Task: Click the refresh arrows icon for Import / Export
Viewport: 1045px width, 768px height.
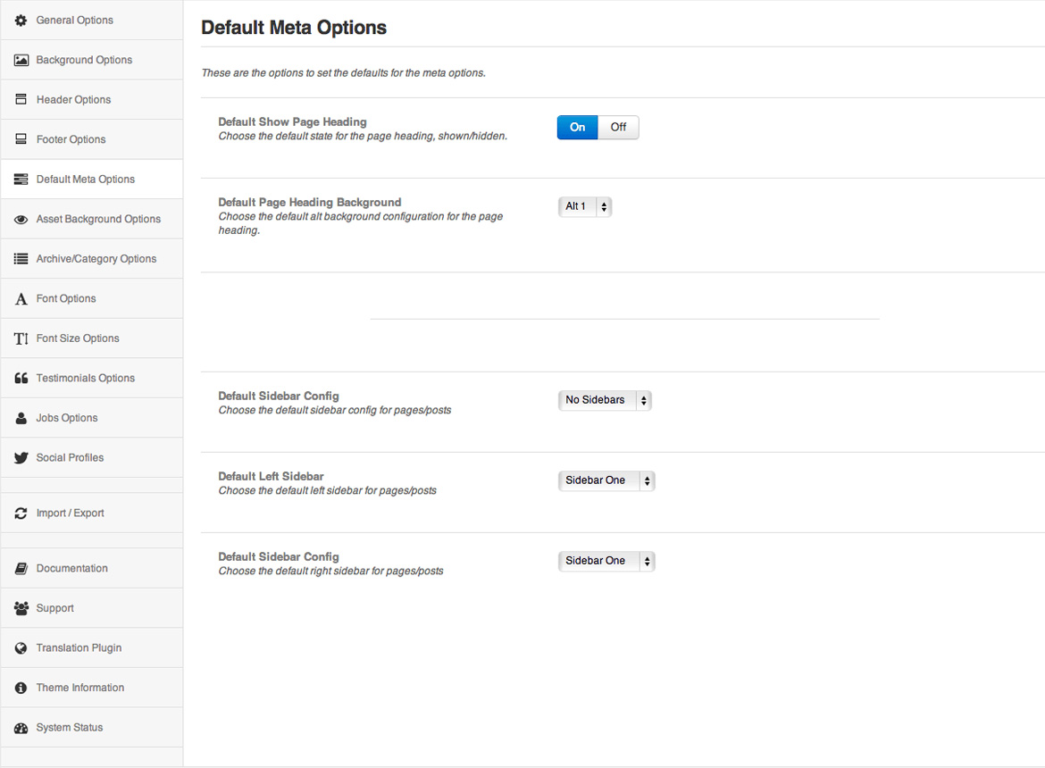Action: coord(21,513)
